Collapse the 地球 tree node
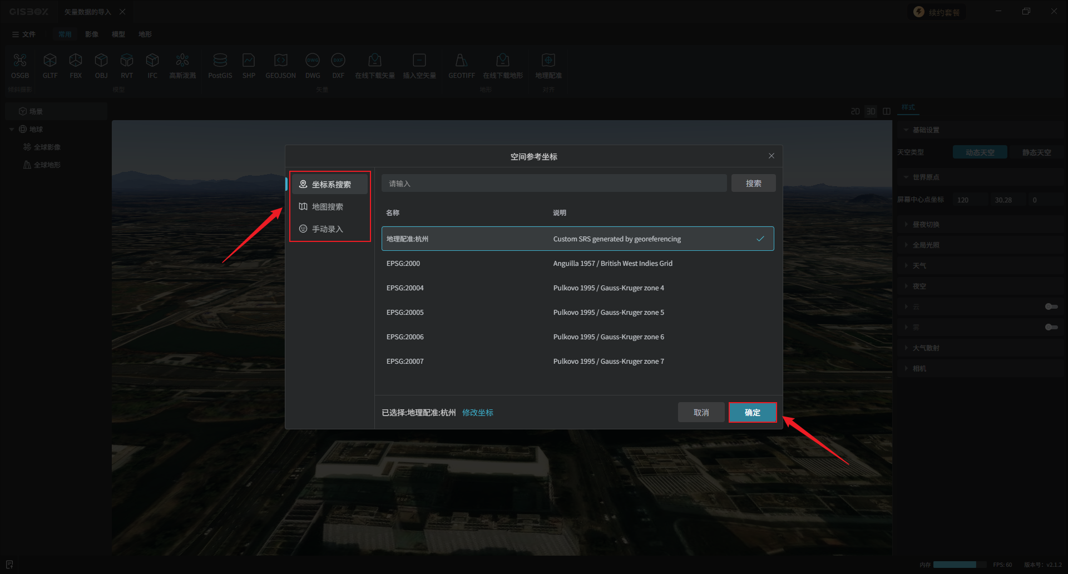The width and height of the screenshot is (1068, 574). tap(12, 130)
